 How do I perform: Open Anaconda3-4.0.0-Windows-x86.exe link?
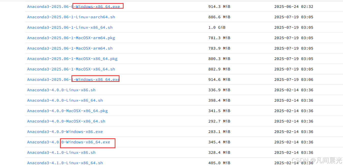coord(65,132)
